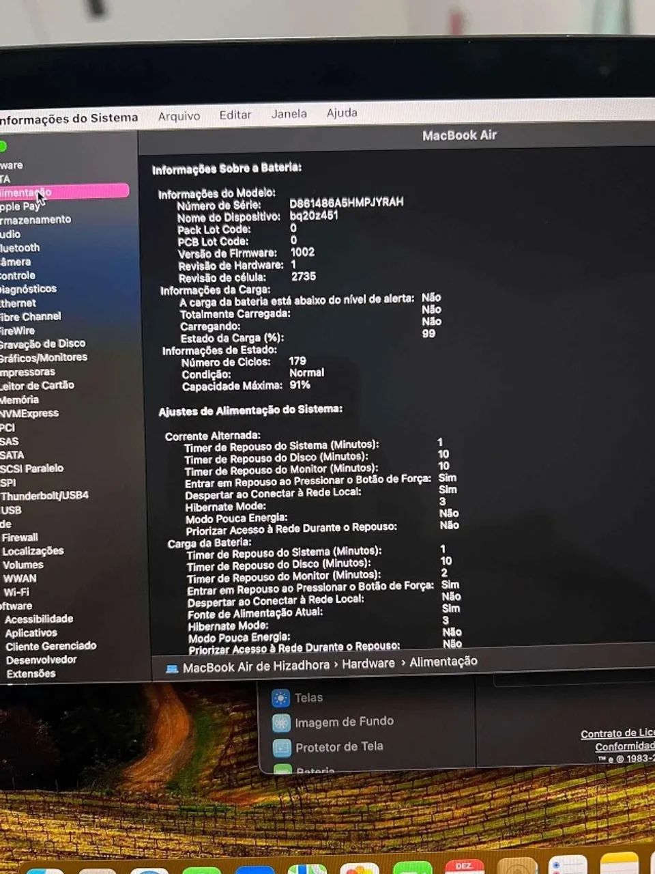The height and width of the screenshot is (874, 655).
Task: Click serial number D861486A5HMPJYRAH
Action: pyautogui.click(x=347, y=203)
